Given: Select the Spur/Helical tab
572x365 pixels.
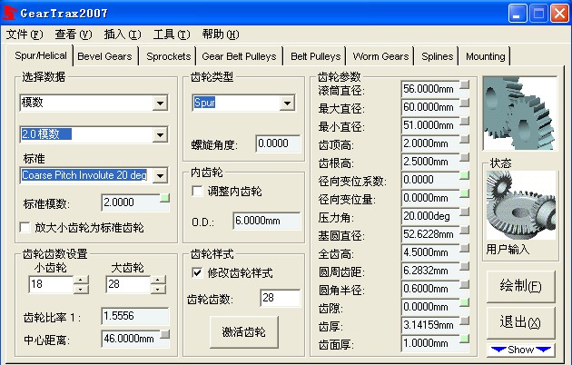Looking at the screenshot, I should 41,55.
